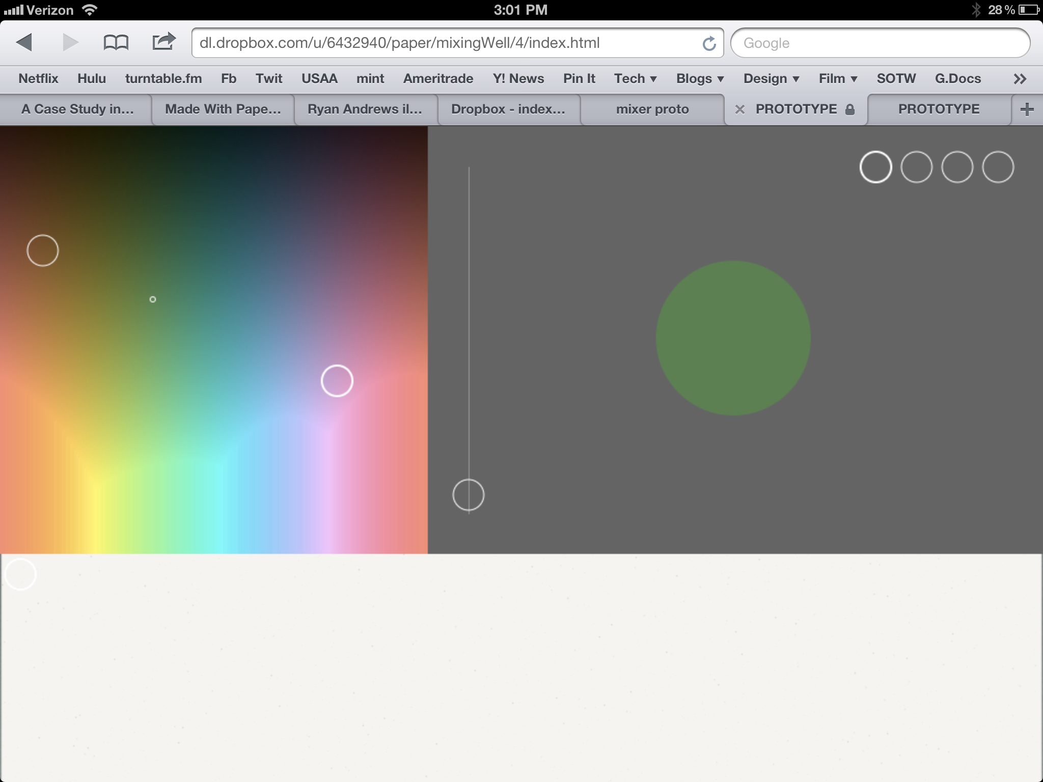1043x782 pixels.
Task: Click the vertical slider's circular handle
Action: coord(468,495)
